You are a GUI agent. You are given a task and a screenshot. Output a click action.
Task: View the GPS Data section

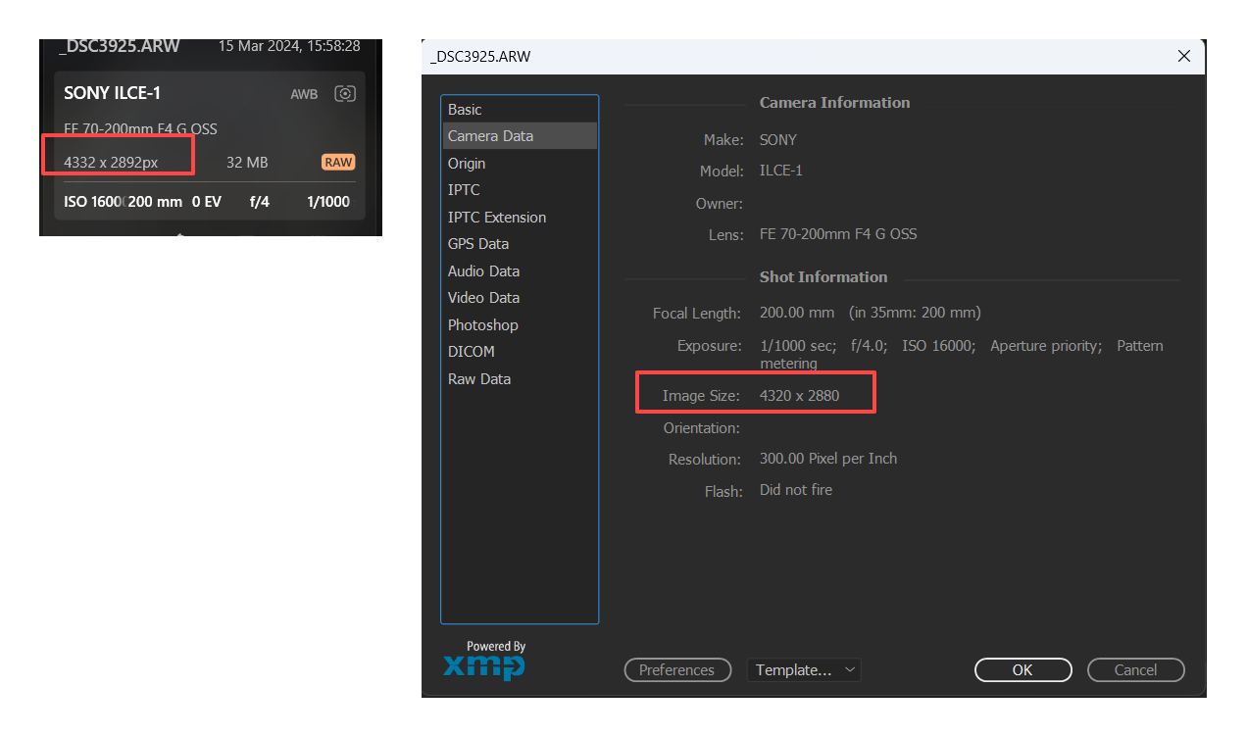pos(478,243)
